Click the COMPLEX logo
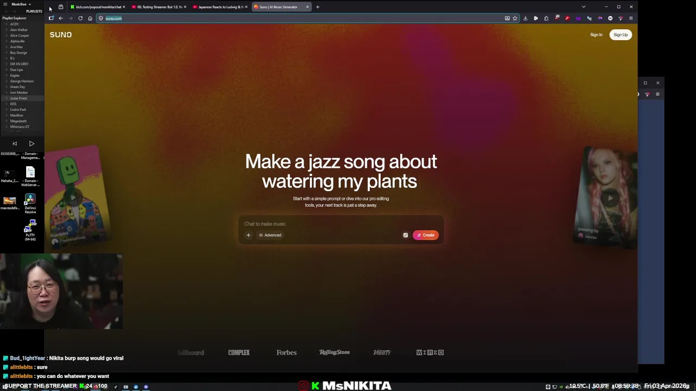696x391 pixels. (239, 352)
